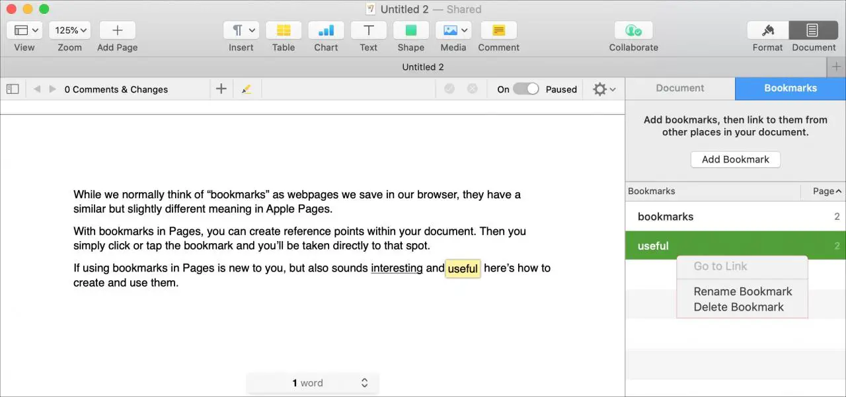Add a Text box
This screenshot has width=846, height=397.
pyautogui.click(x=368, y=30)
